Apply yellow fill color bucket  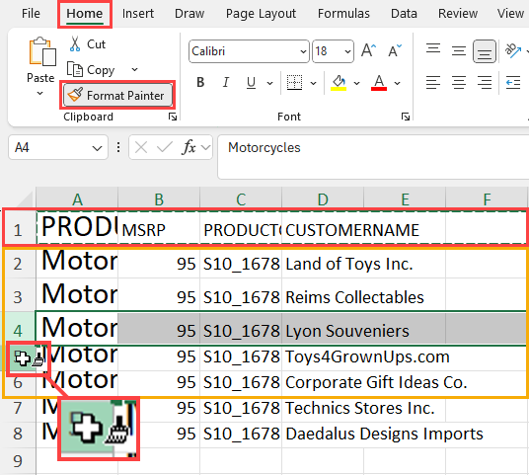[x=339, y=83]
